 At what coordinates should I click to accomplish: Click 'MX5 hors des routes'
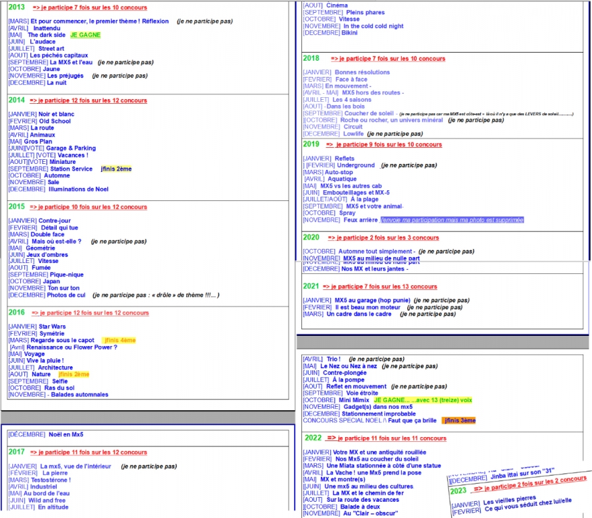coord(371,92)
